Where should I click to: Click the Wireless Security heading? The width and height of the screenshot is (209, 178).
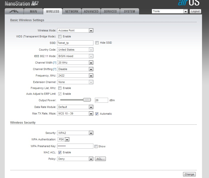pyautogui.click(x=23, y=122)
